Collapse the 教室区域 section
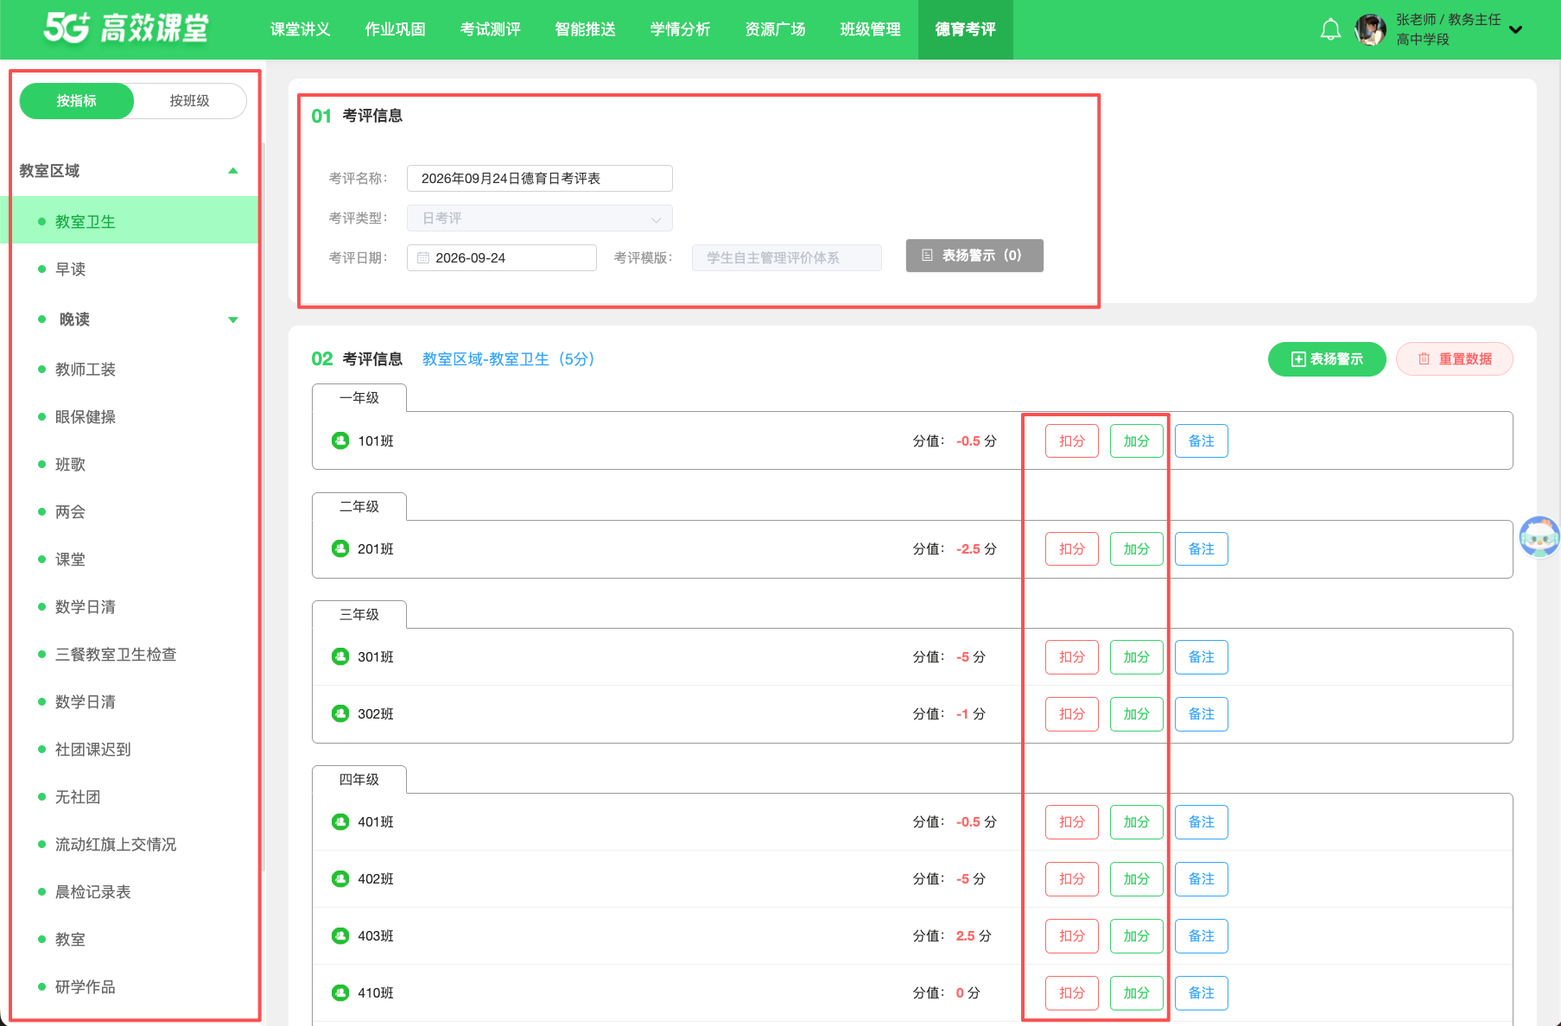This screenshot has height=1026, width=1561. [x=232, y=171]
